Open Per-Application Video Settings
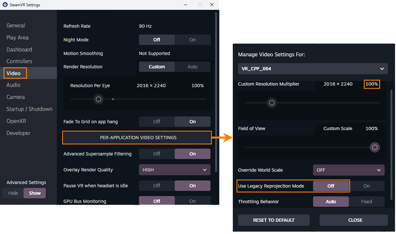Viewport: 396px width, 234px height. pyautogui.click(x=138, y=138)
